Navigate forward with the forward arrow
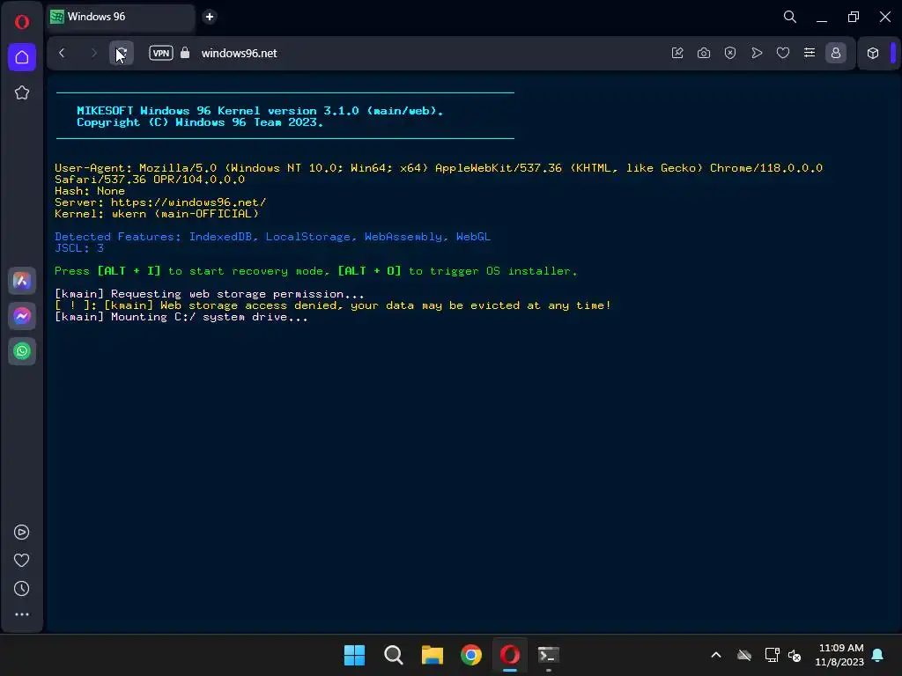The image size is (902, 676). [93, 53]
